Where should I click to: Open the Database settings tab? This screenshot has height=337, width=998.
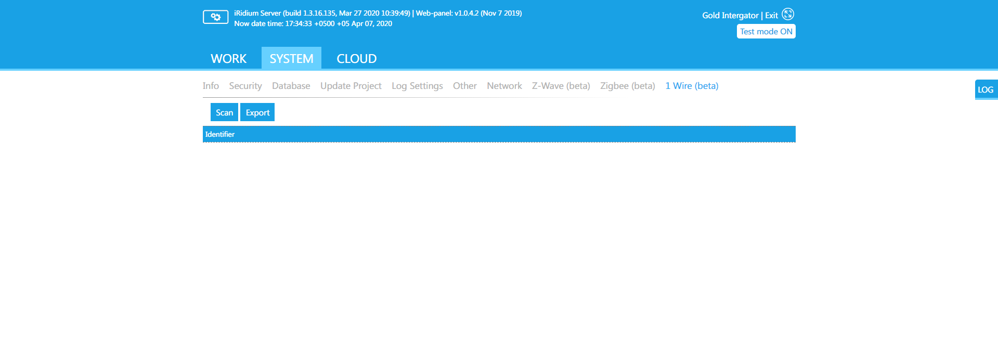pos(291,86)
